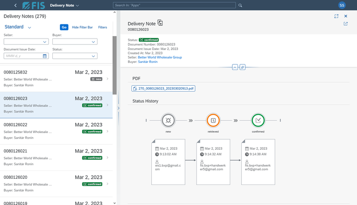This screenshot has height=205, width=357.
Task: Collapse the header with up arrow button
Action: [235, 67]
